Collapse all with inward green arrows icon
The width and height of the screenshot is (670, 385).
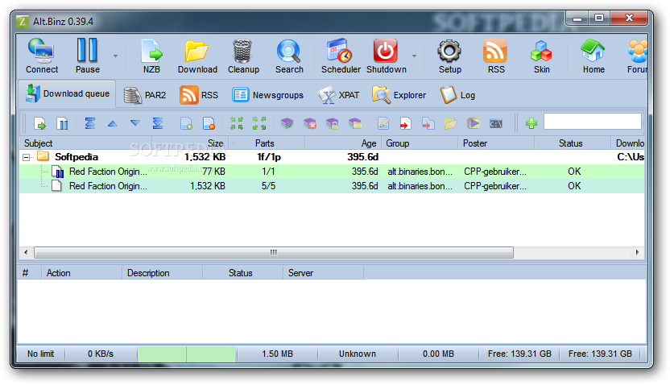237,123
